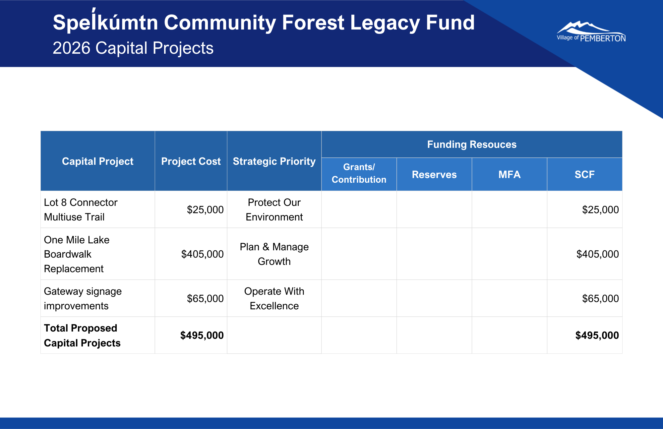Click the Capital Project column header

click(x=97, y=161)
